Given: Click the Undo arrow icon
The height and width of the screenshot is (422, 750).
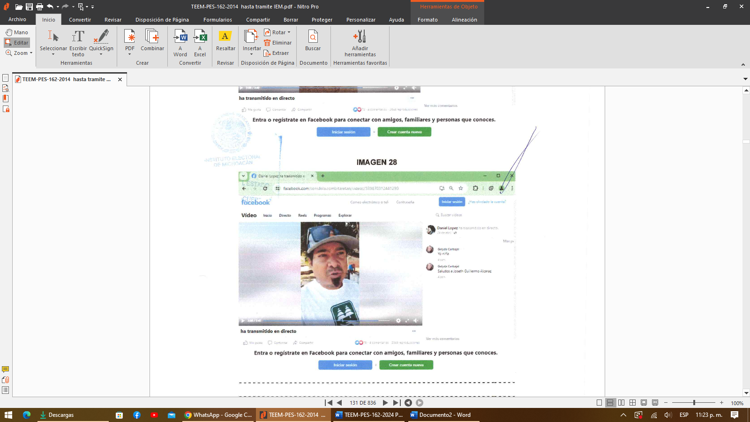Looking at the screenshot, I should pos(50,7).
